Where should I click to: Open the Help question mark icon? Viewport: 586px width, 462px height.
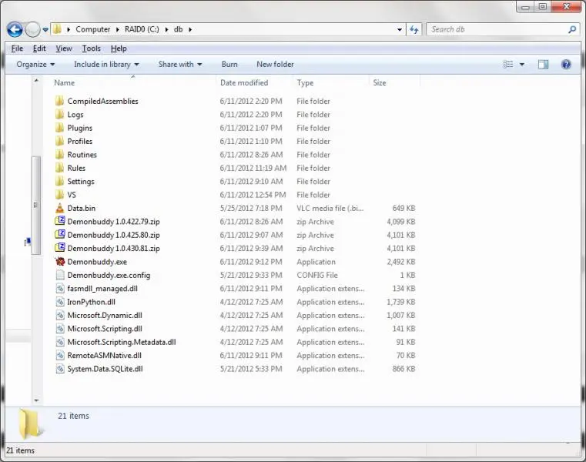click(x=566, y=65)
